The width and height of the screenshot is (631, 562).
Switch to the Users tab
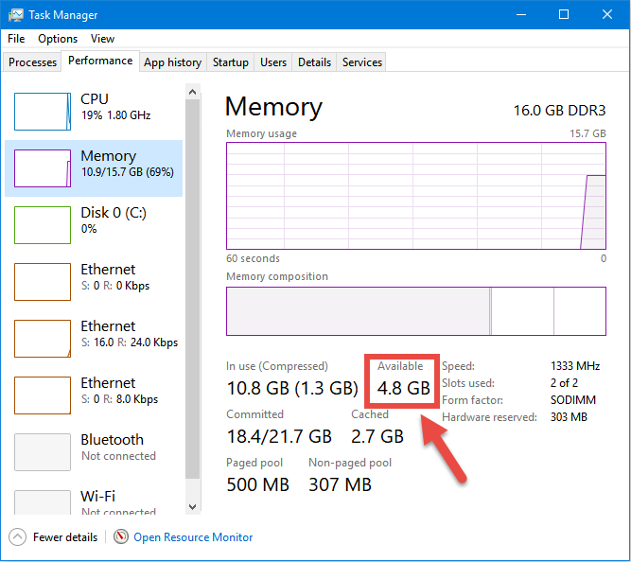click(x=273, y=62)
